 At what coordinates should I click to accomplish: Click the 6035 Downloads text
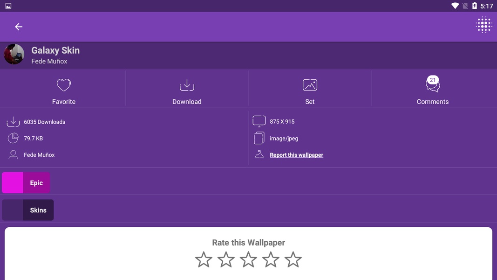45,122
